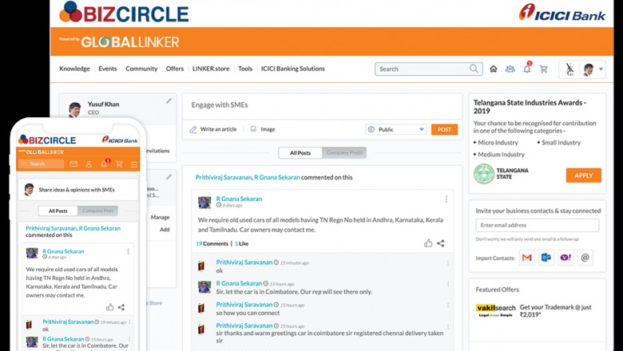Import contacts from Outlook
The image size is (623, 351).
tap(546, 258)
